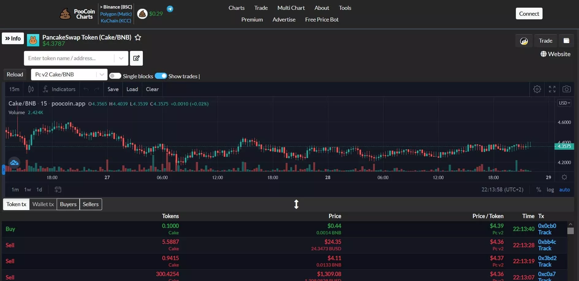Favorite the Cake/BNB token with star icon
Image resolution: width=579 pixels, height=281 pixels.
[138, 37]
